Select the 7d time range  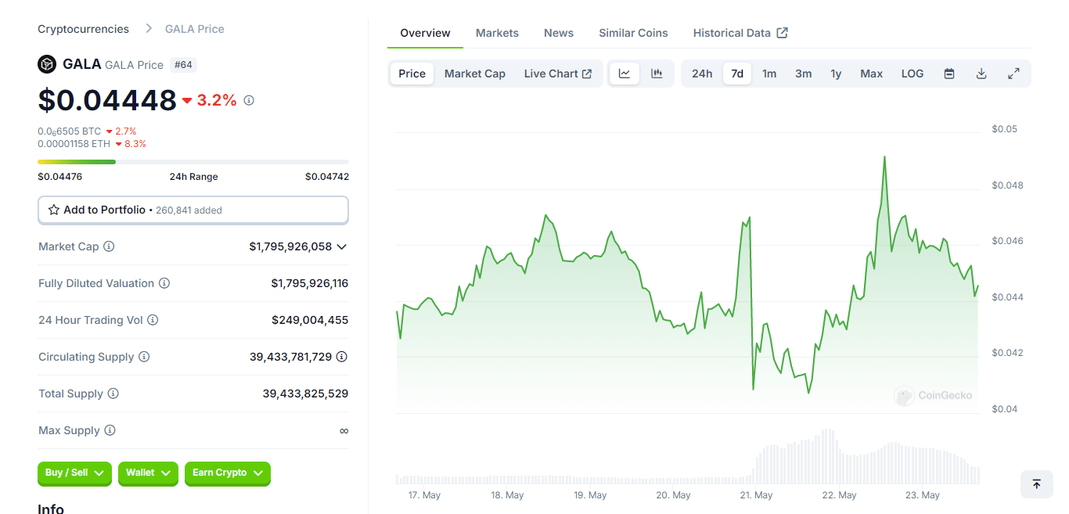(737, 74)
